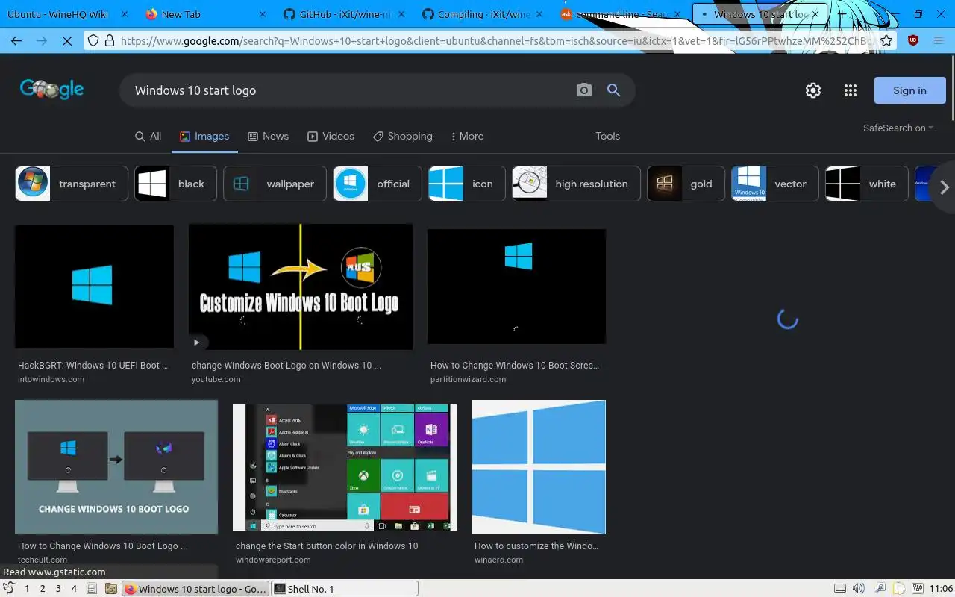This screenshot has width=955, height=597.
Task: Select the Images search tab
Action: pyautogui.click(x=204, y=136)
